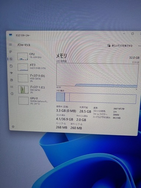The width and height of the screenshot is (141, 188).
Task: Select ディスク 0 (D:) item
Action: click(x=33, y=78)
